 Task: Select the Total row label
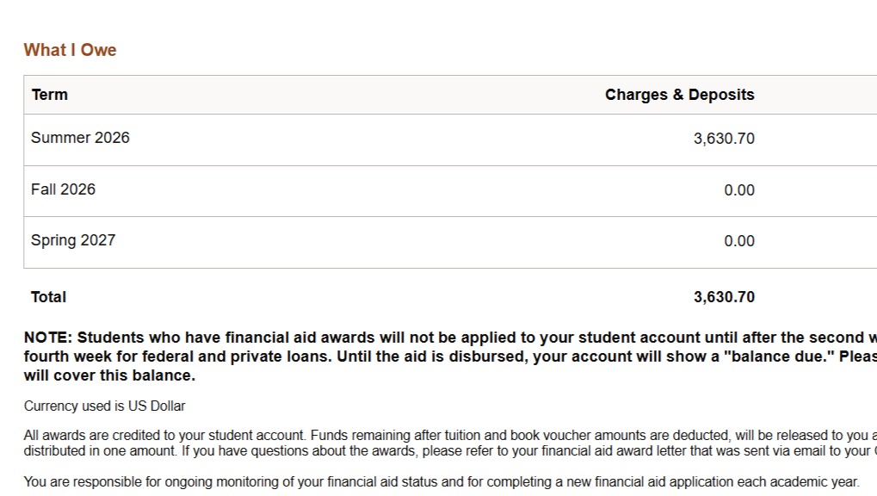[48, 297]
